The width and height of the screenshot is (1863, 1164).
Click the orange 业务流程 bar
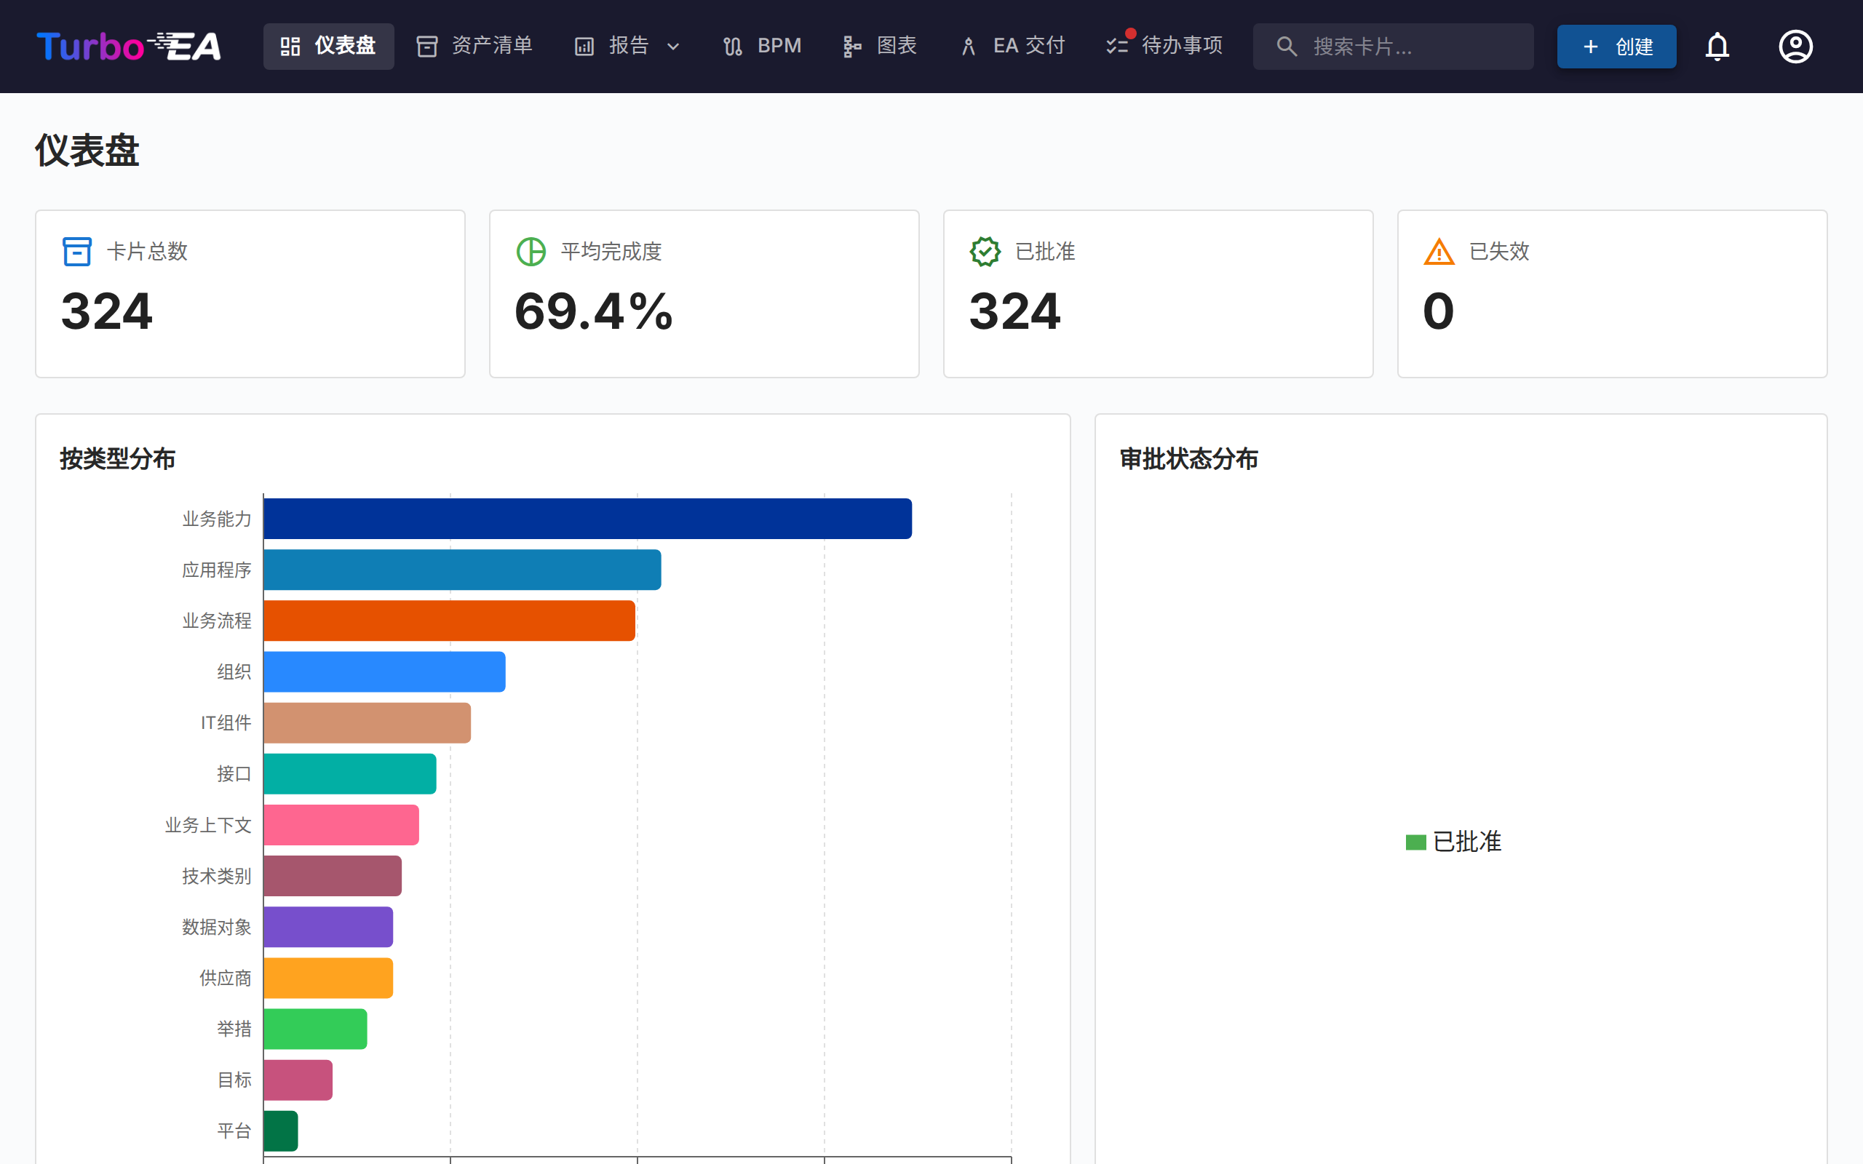pyautogui.click(x=449, y=621)
